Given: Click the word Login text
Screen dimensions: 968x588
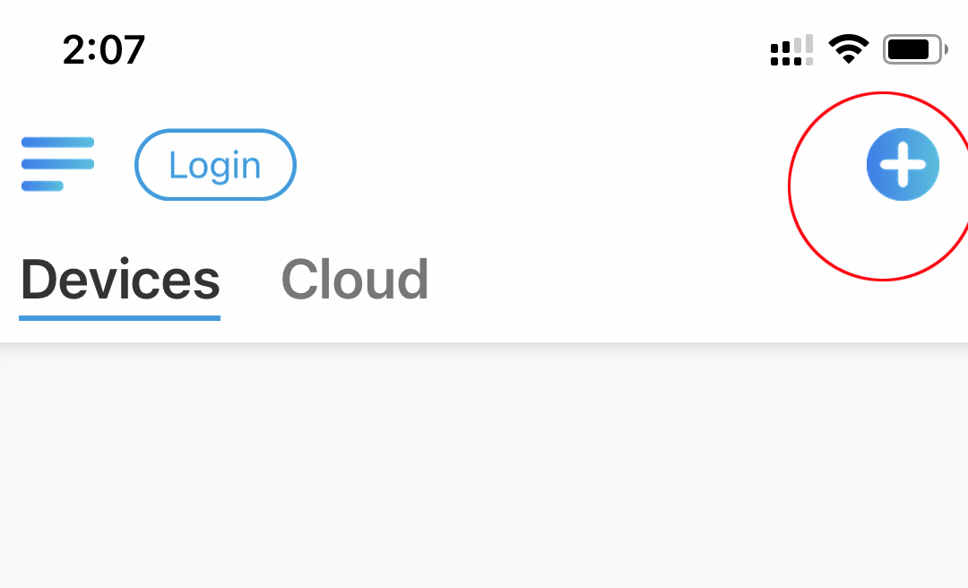Looking at the screenshot, I should pyautogui.click(x=215, y=166).
